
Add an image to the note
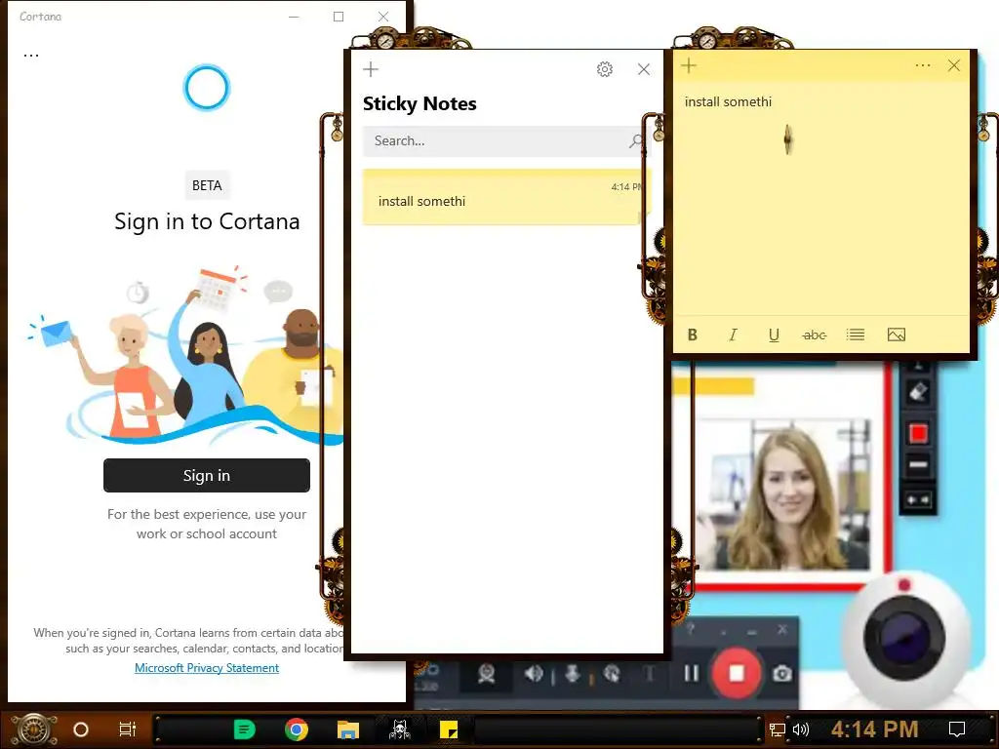897,335
